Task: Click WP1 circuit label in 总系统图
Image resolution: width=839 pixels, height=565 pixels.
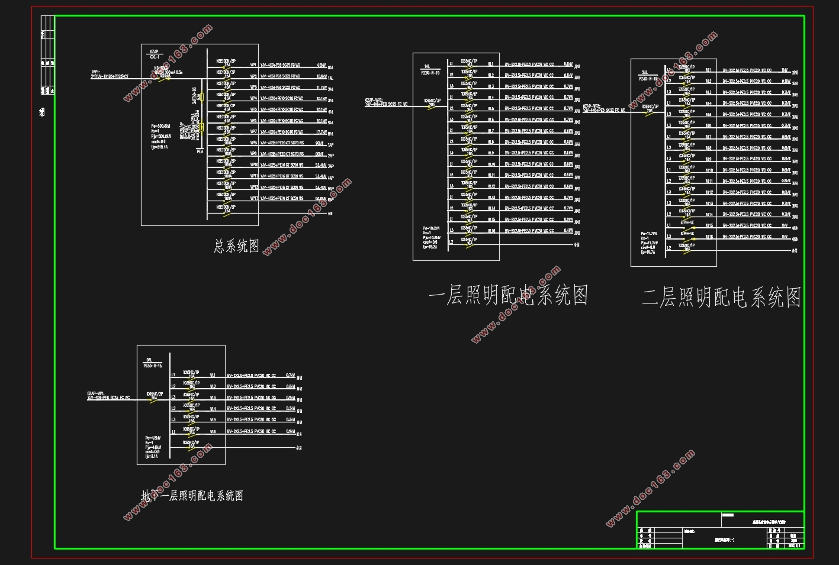Action: tap(253, 65)
